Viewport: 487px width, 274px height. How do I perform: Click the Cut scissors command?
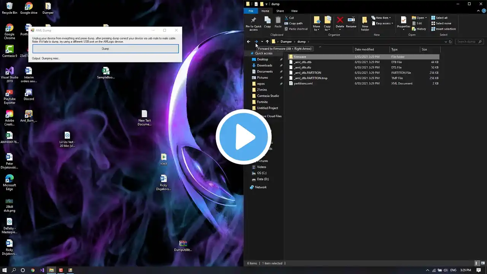coord(289,18)
